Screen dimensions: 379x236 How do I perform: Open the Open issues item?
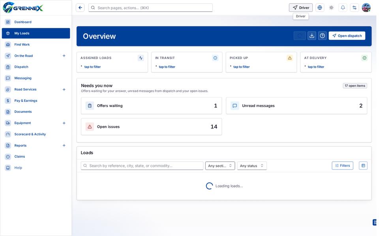(151, 127)
